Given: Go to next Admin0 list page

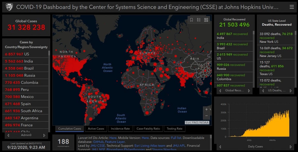Looking at the screenshot, I should [x=44, y=135].
